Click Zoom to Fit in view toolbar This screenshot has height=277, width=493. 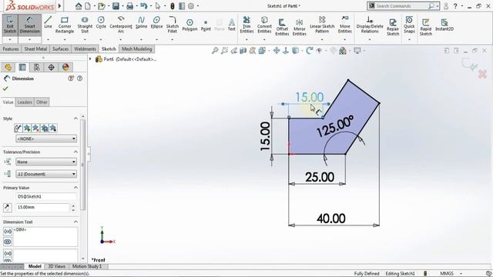[215, 51]
